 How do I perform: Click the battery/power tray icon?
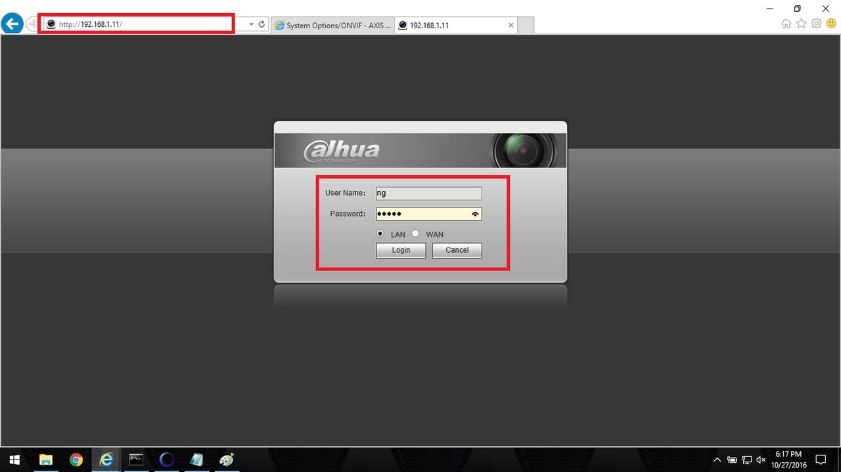(x=732, y=460)
